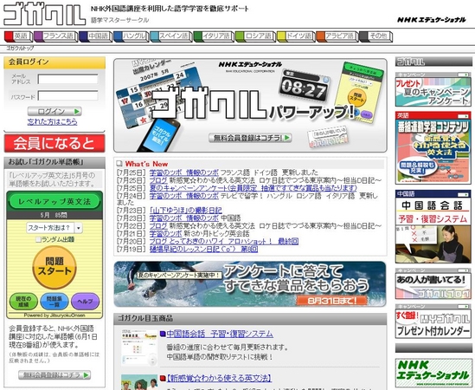Click the green 現在の成績 button

(x=23, y=302)
